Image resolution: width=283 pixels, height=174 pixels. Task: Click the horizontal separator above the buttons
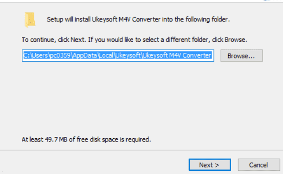(x=141, y=150)
